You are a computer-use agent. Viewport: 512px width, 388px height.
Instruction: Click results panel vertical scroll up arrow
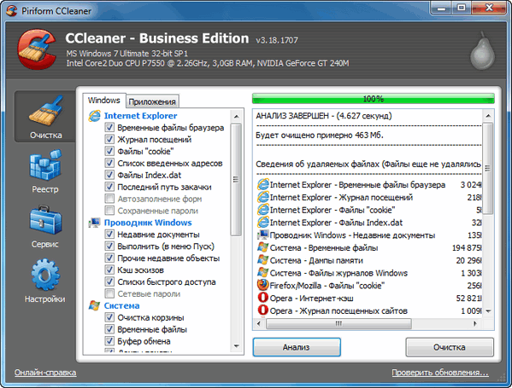click(488, 116)
